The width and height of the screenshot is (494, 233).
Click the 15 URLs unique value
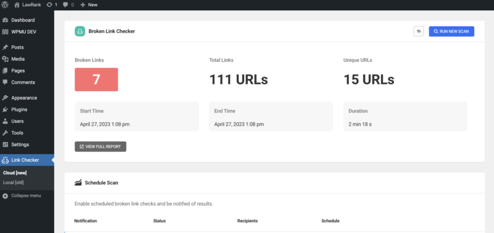(x=369, y=79)
